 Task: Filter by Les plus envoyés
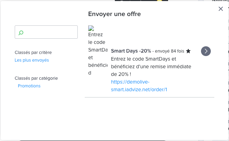(32, 60)
